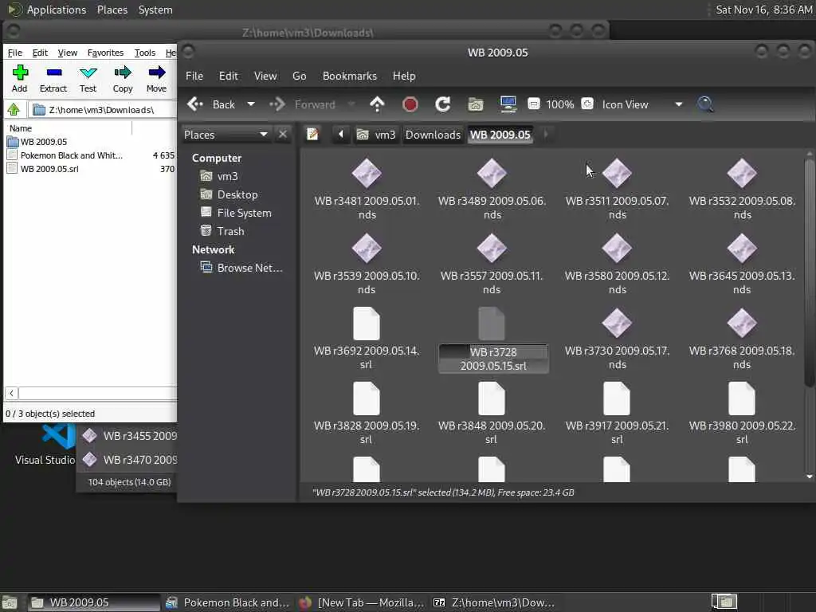Select the WB r3728 2009.05.15.srl file icon
The image size is (816, 612).
(491, 324)
